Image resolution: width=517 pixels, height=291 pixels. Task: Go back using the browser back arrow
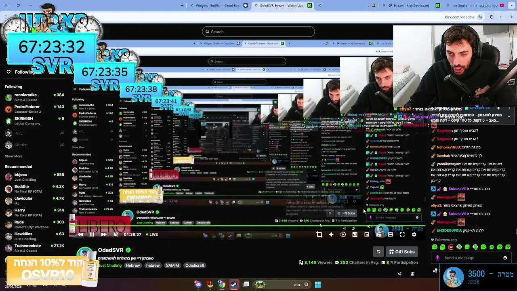click(511, 17)
